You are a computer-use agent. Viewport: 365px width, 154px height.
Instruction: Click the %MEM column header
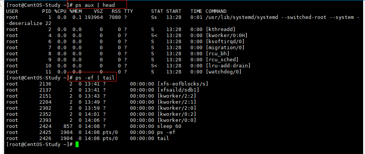(x=76, y=11)
